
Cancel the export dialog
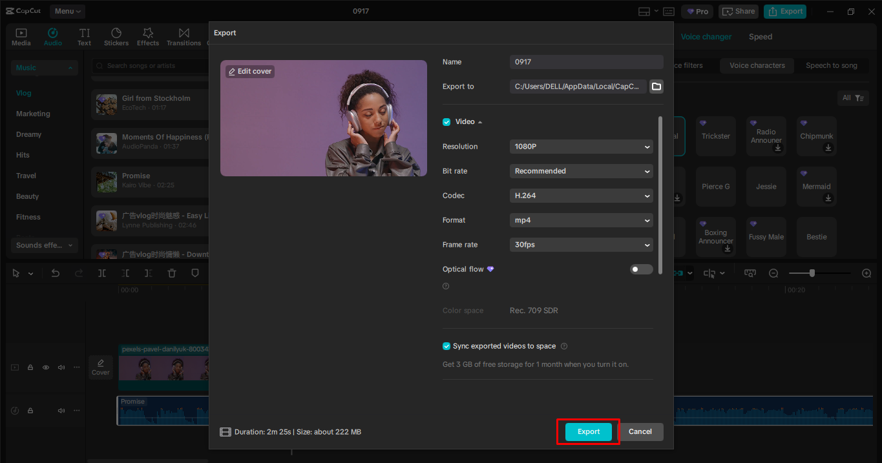coord(640,431)
